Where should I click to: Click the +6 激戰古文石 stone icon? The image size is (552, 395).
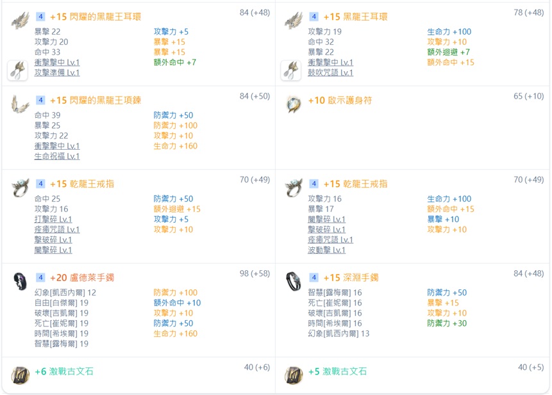pos(20,375)
